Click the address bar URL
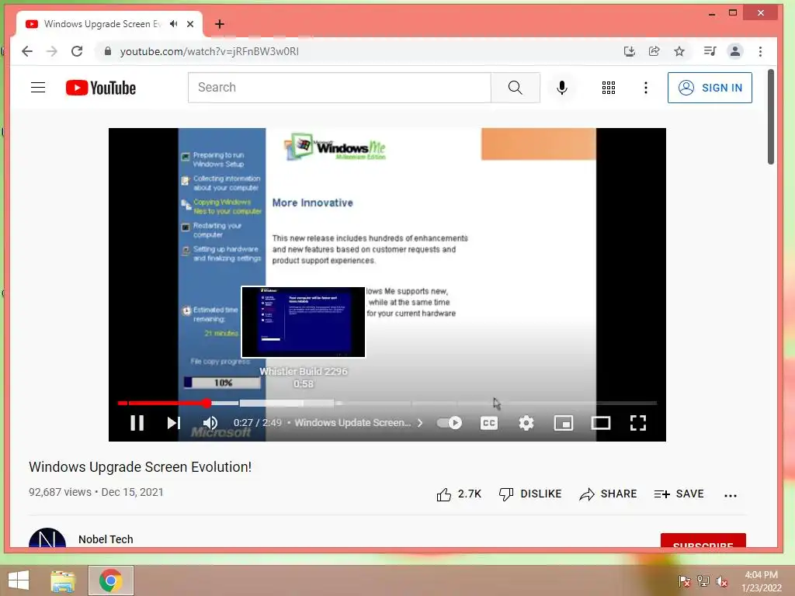 (x=210, y=51)
